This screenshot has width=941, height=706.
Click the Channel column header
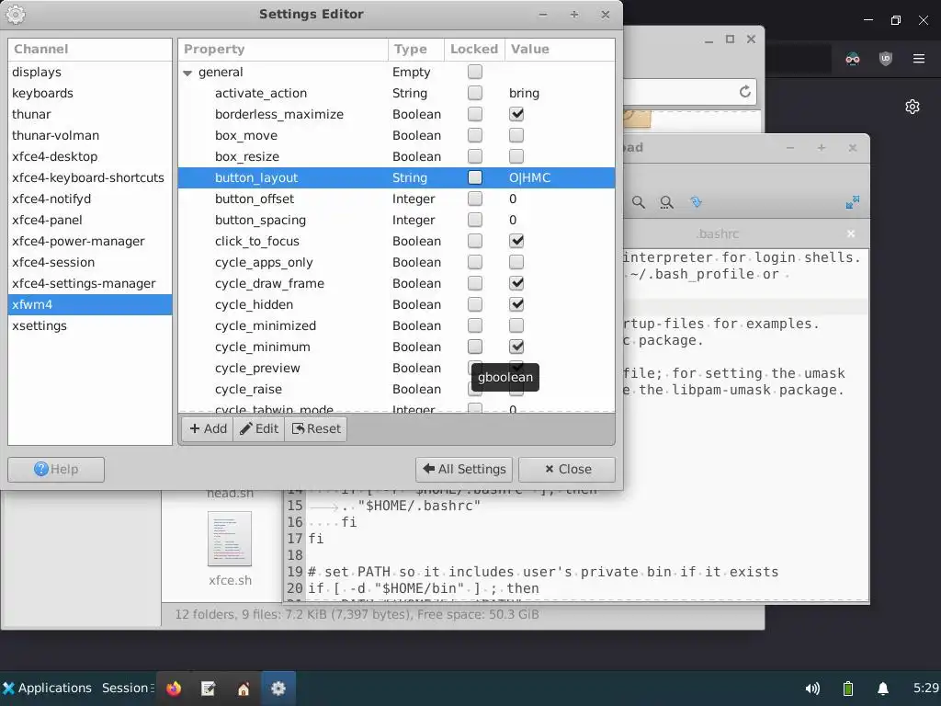click(90, 50)
